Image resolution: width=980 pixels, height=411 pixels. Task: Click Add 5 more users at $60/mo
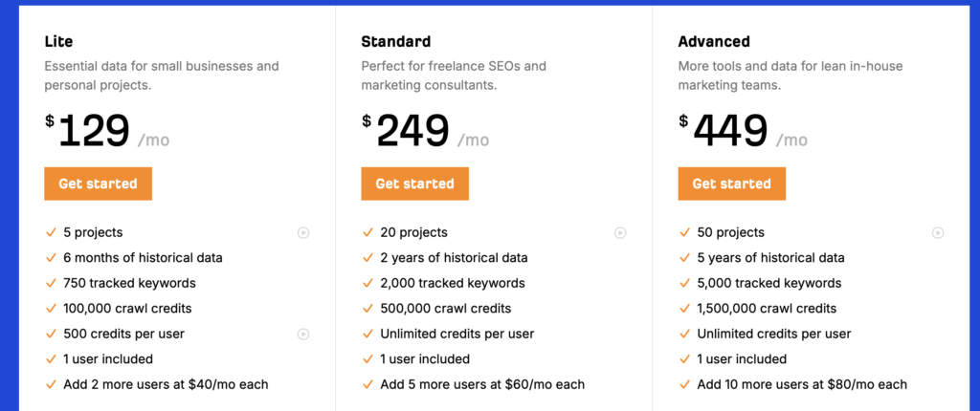click(482, 384)
